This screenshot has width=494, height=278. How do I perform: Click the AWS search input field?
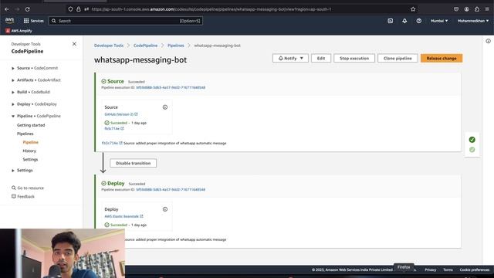coord(125,21)
